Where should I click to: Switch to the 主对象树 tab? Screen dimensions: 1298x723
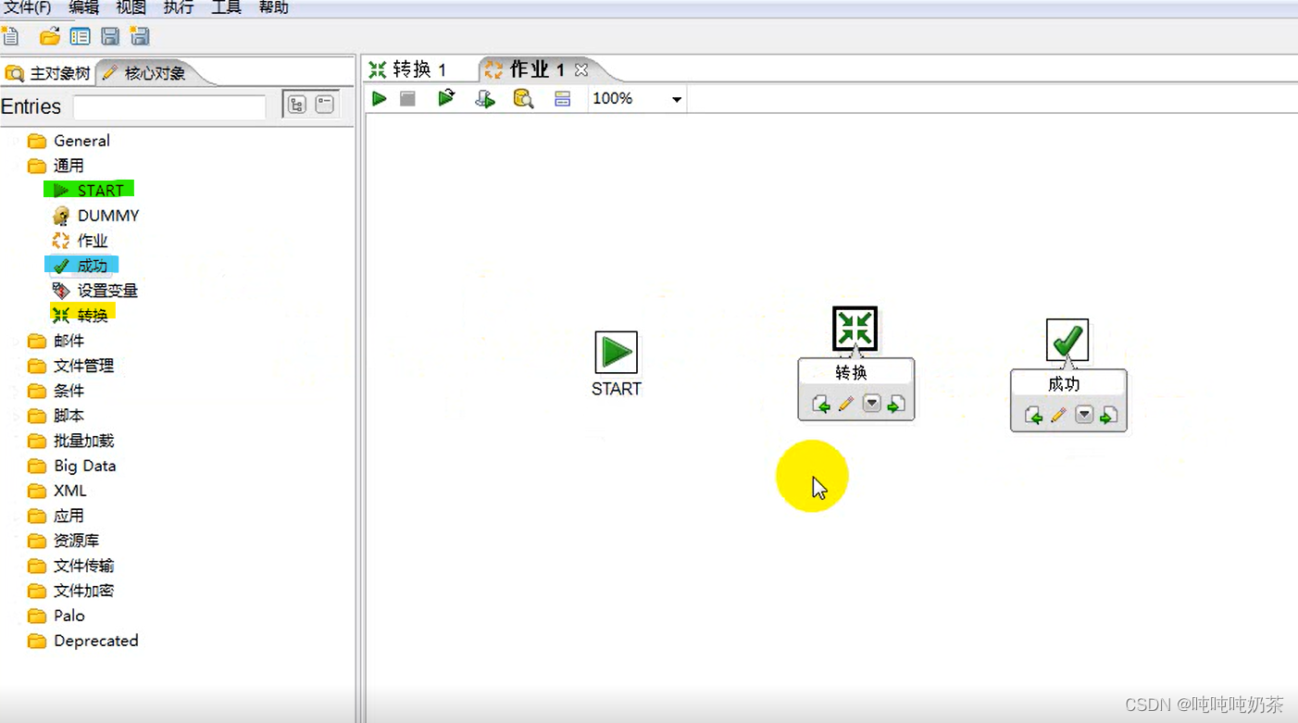48,73
